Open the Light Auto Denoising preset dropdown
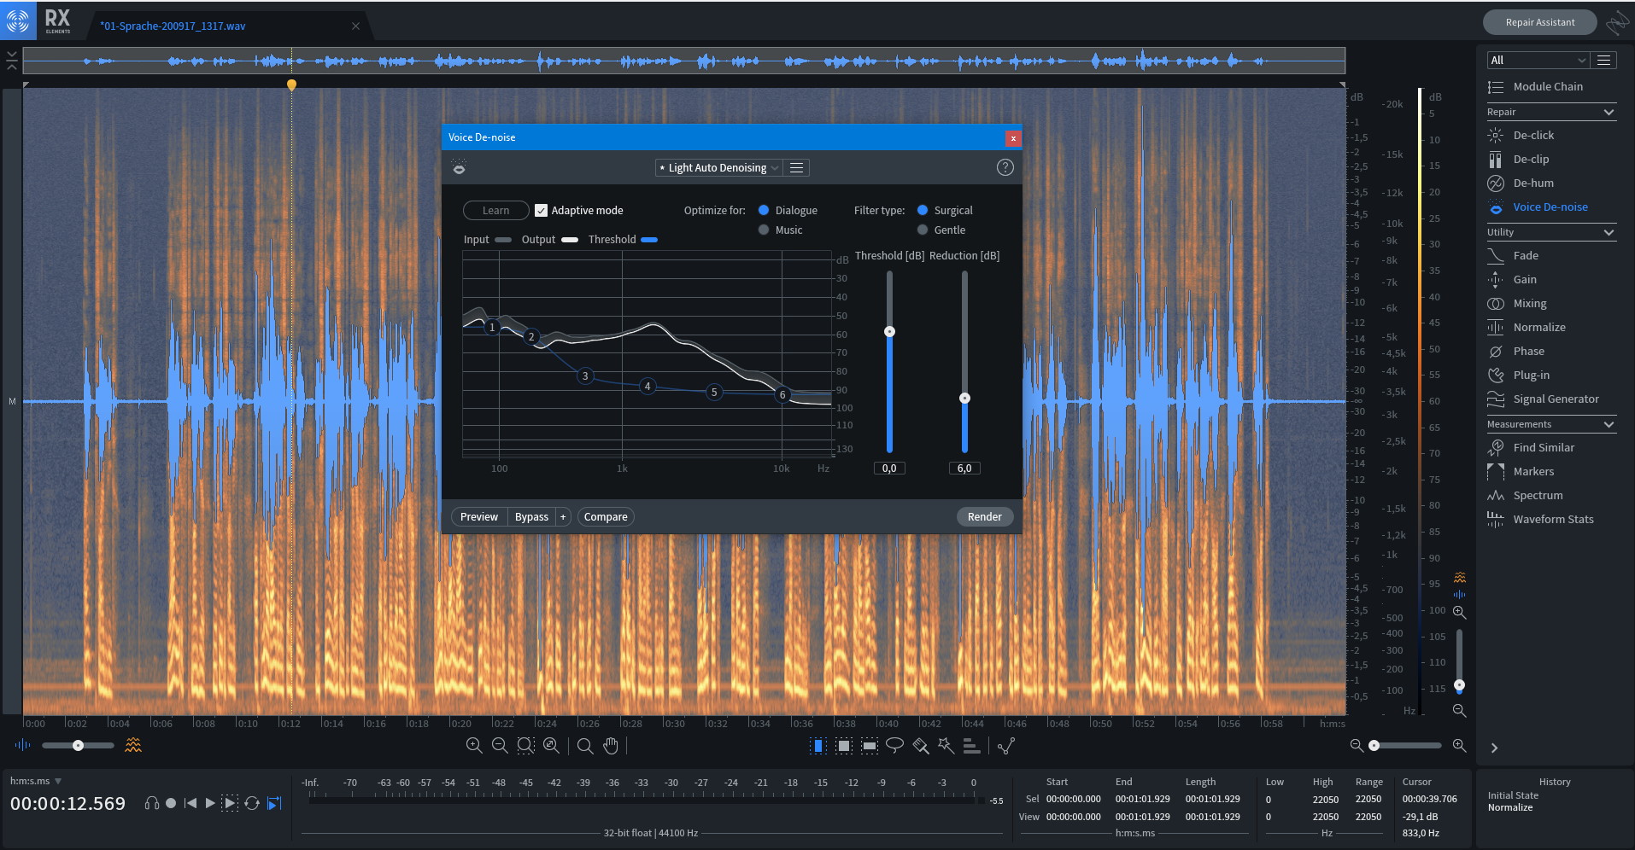The image size is (1635, 850). [x=718, y=168]
